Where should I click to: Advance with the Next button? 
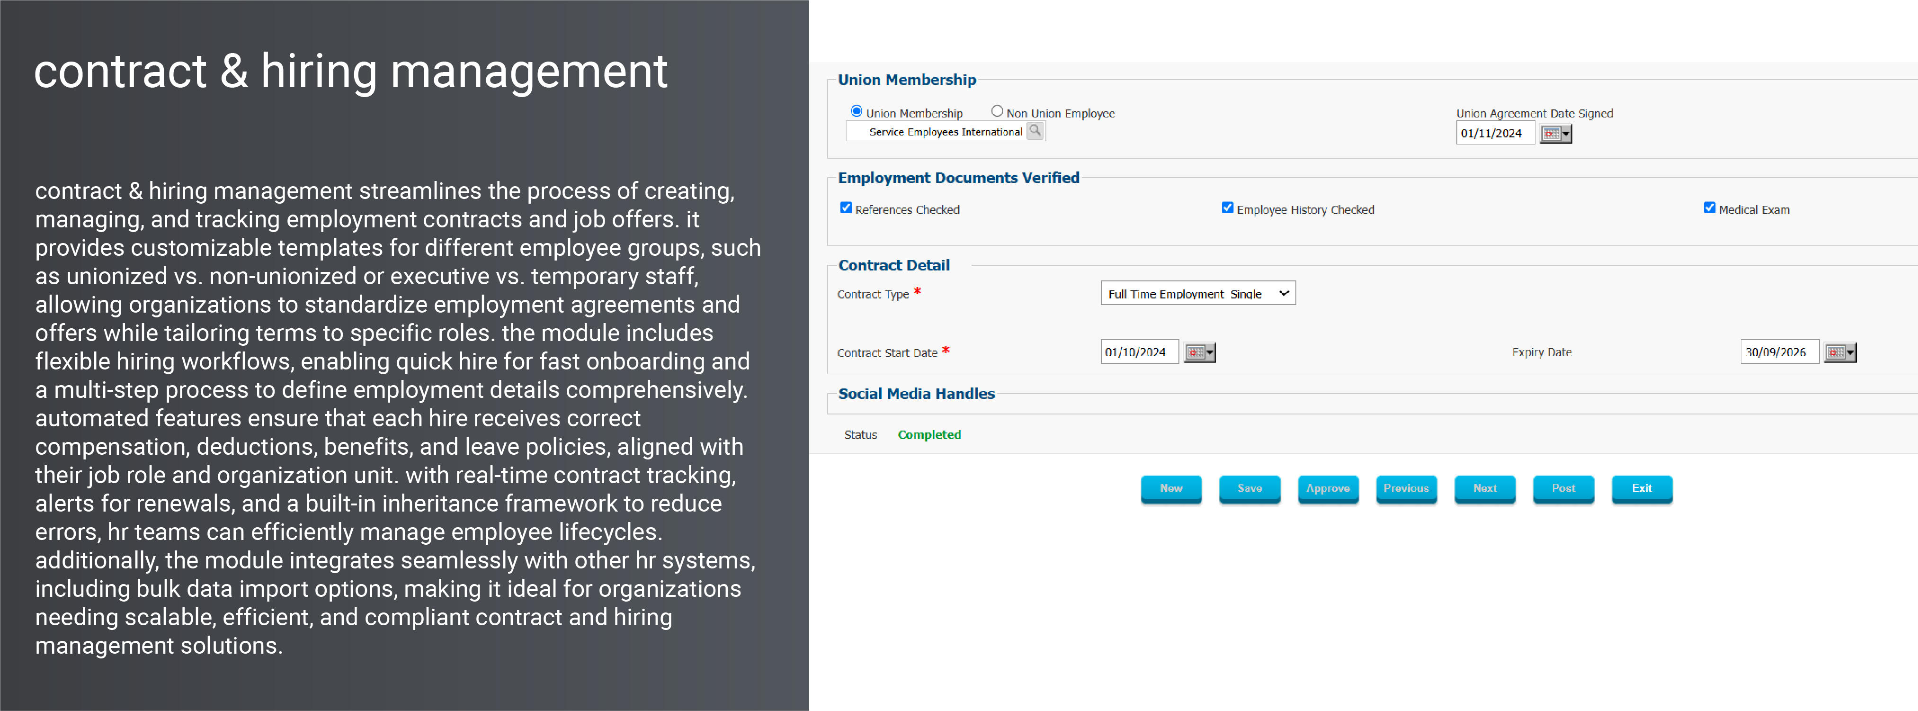point(1485,489)
